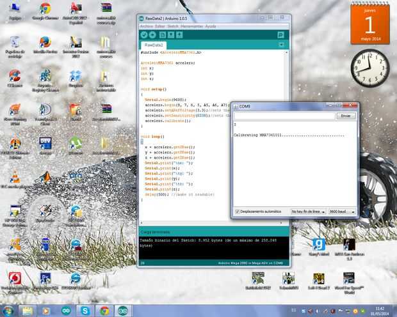Select the Dropbox desktop icon

pos(76,79)
